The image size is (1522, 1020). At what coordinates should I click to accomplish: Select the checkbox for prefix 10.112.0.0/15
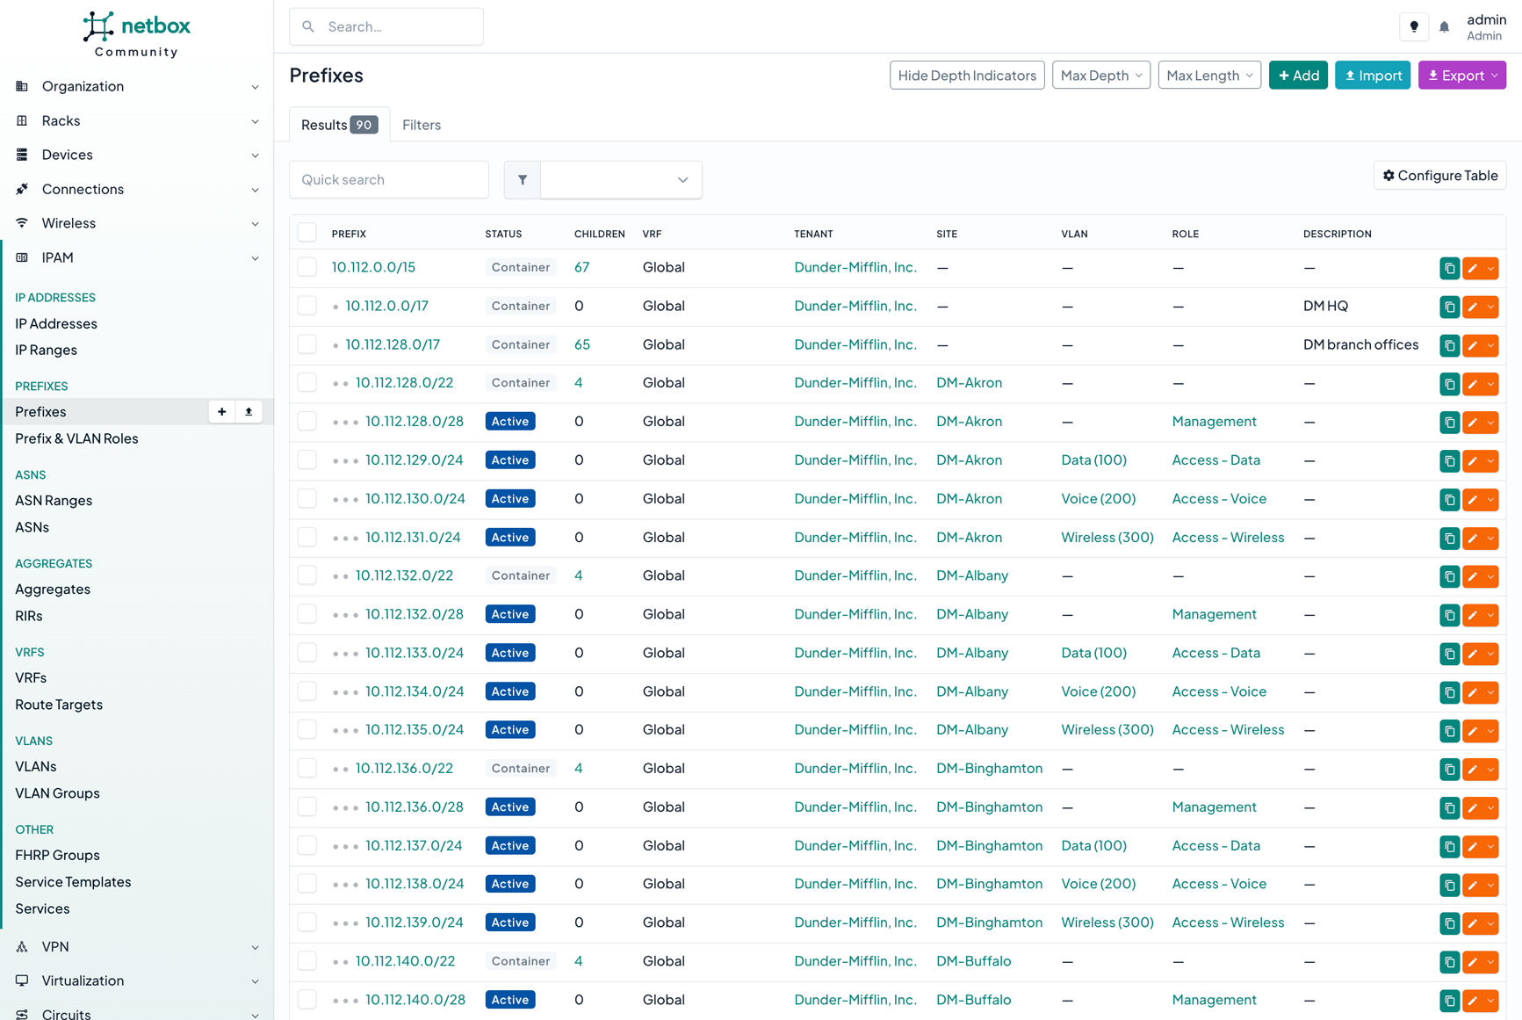[307, 267]
